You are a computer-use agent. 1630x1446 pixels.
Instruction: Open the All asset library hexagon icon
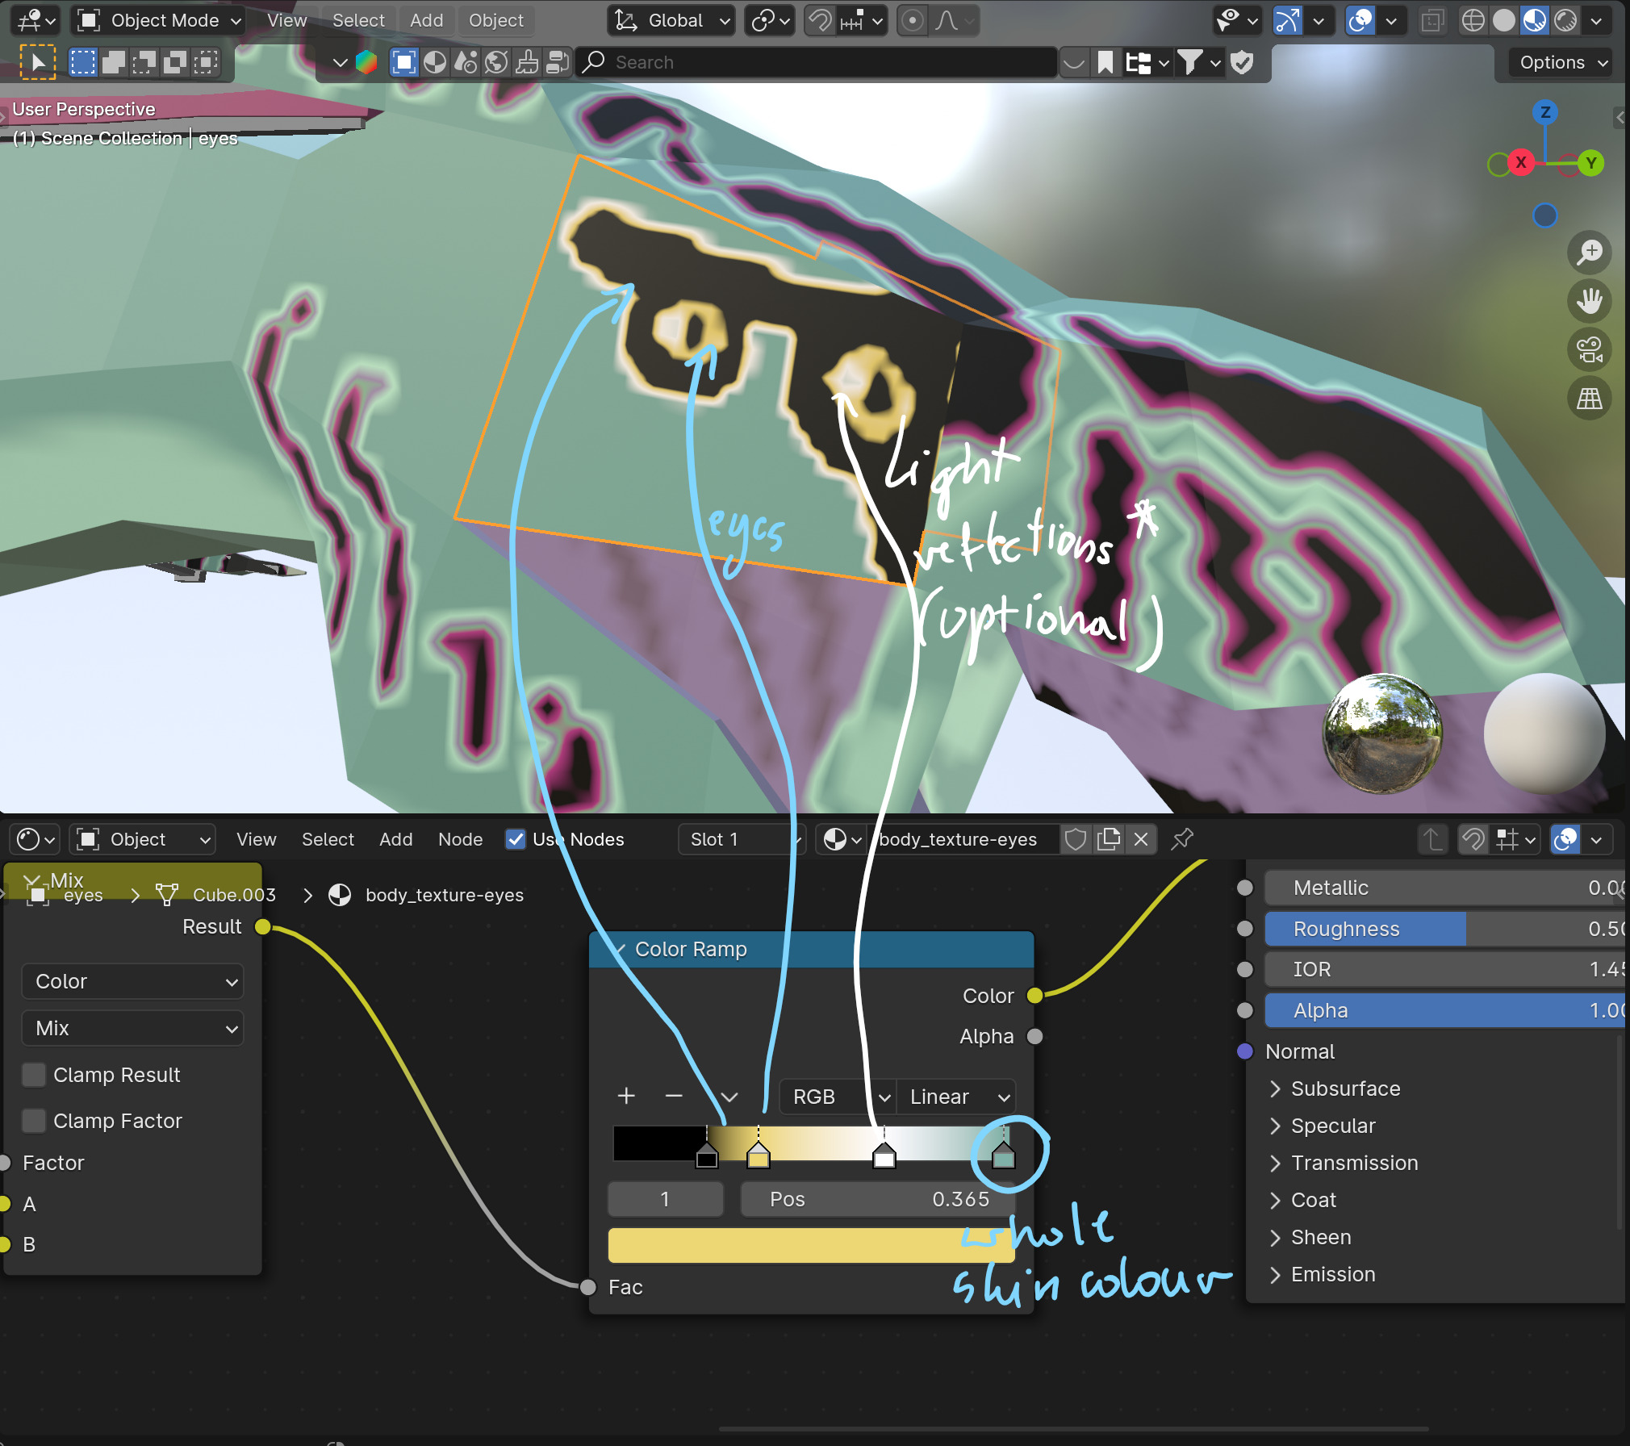(367, 62)
